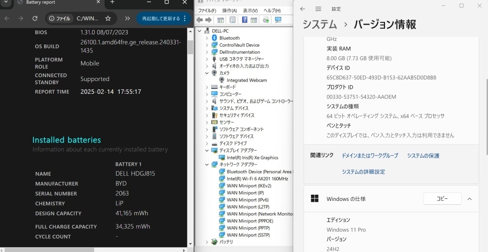Expand the ディスク ドライブ node
This screenshot has width=488, height=252.
pyautogui.click(x=207, y=143)
